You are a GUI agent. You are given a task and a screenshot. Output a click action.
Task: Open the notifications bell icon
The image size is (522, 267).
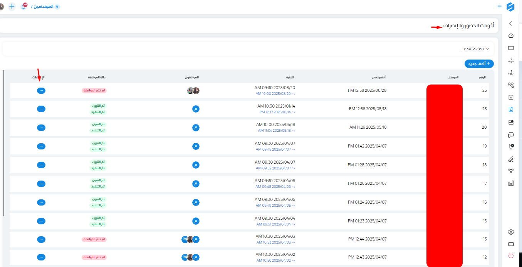(23, 6)
